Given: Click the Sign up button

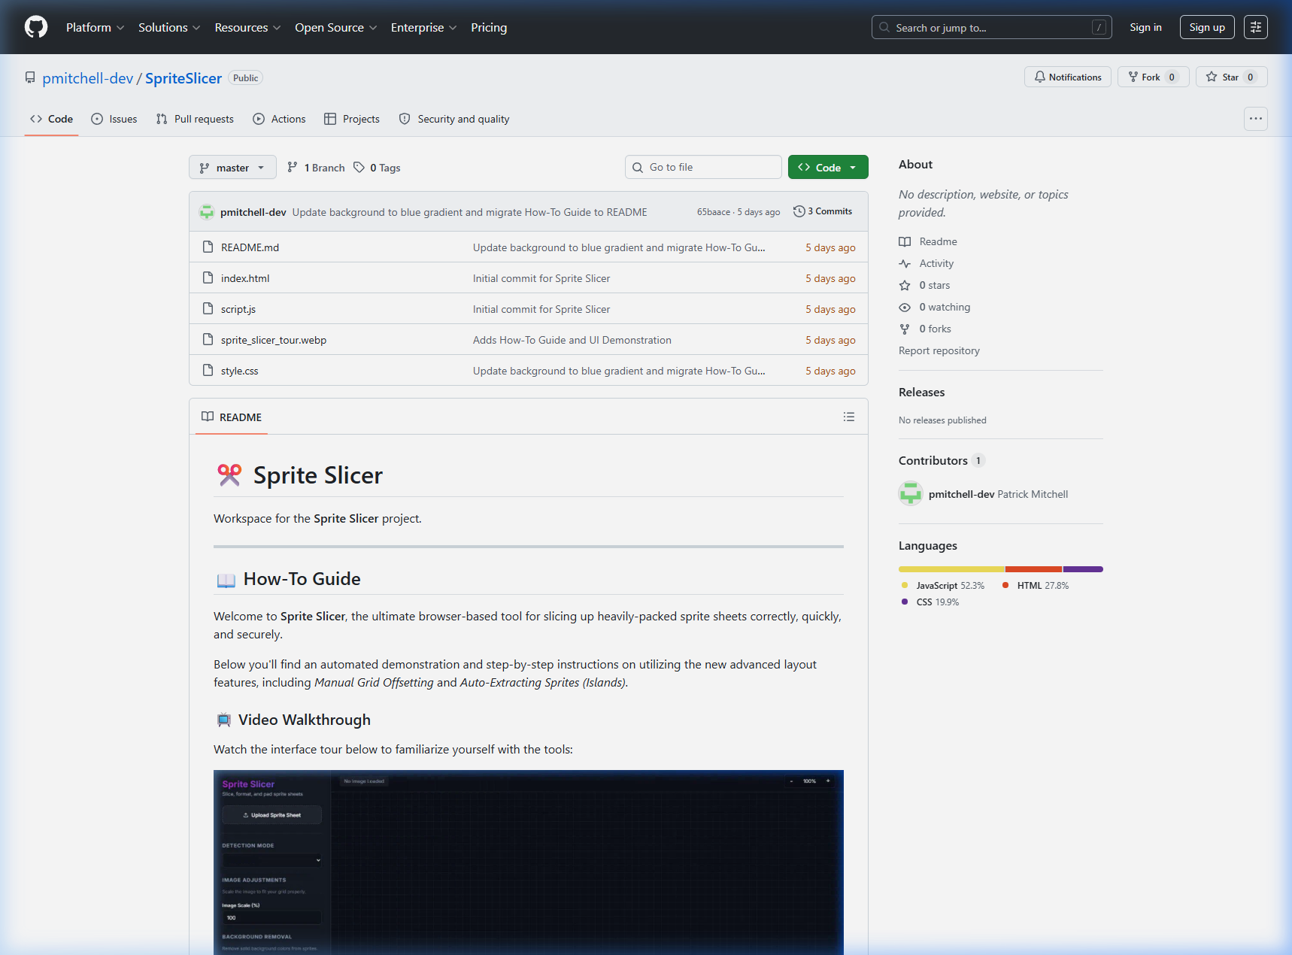Looking at the screenshot, I should point(1206,27).
